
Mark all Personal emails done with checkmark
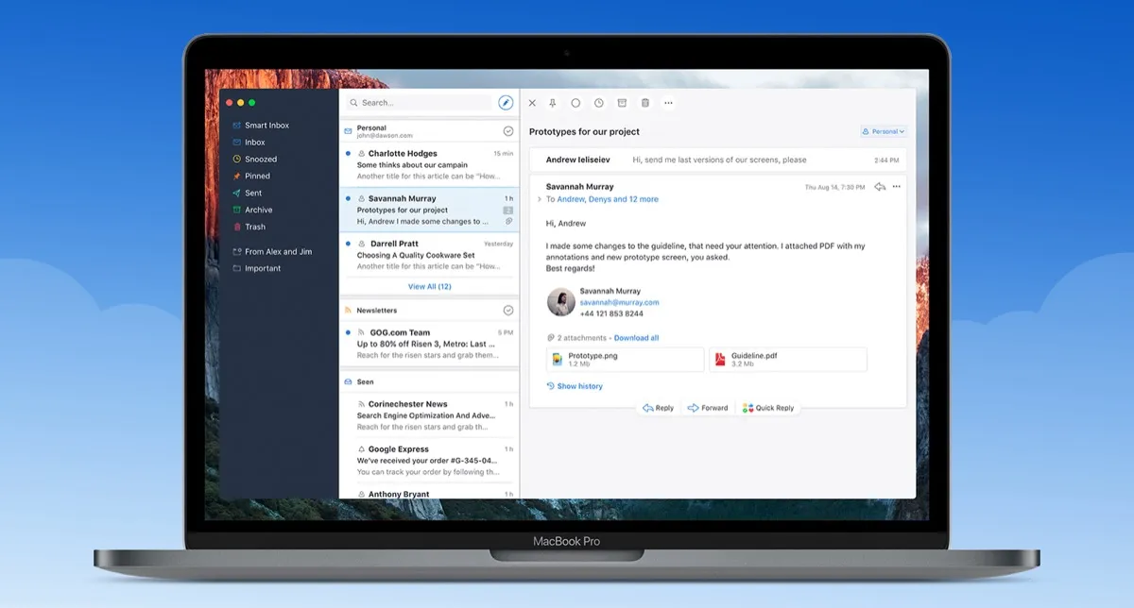click(508, 131)
